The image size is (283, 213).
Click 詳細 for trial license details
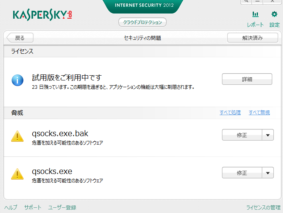(247, 79)
